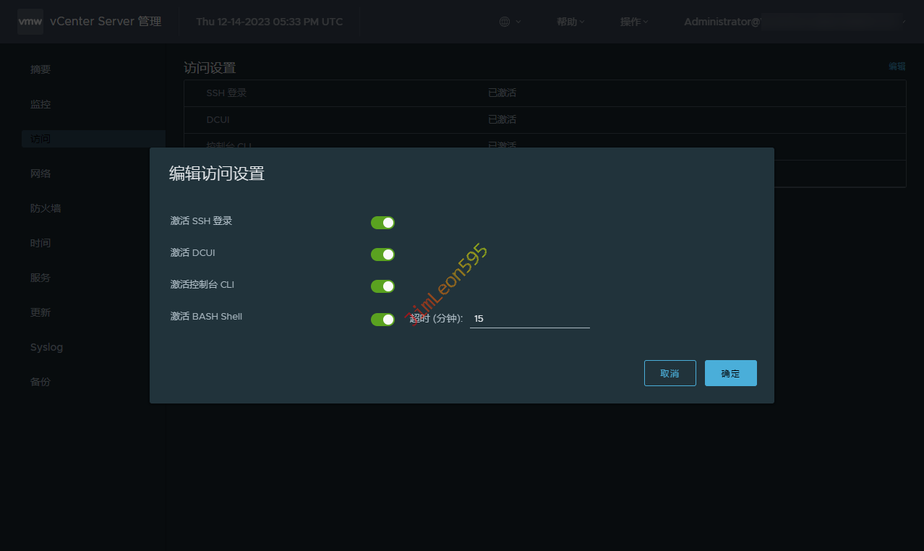This screenshot has width=924, height=551.
Task: Expand the 操作 dropdown menu
Action: (634, 22)
